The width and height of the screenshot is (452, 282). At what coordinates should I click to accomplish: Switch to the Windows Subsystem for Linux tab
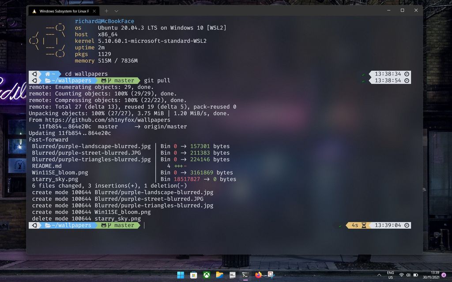click(64, 11)
